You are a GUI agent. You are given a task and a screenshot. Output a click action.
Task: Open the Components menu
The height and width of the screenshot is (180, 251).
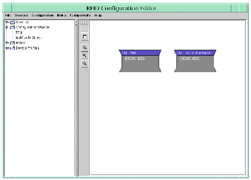(80, 16)
